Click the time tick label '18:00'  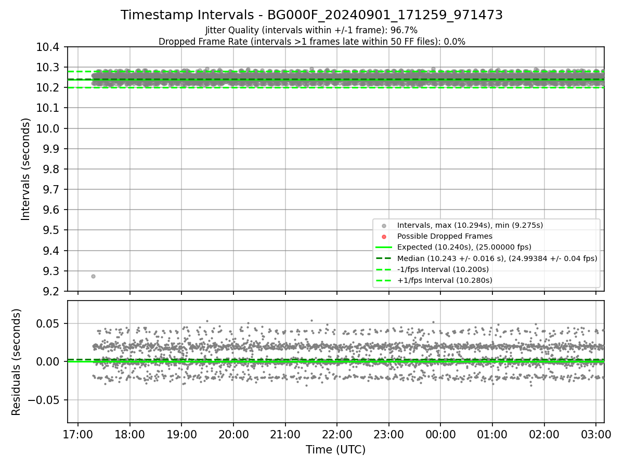[129, 435]
